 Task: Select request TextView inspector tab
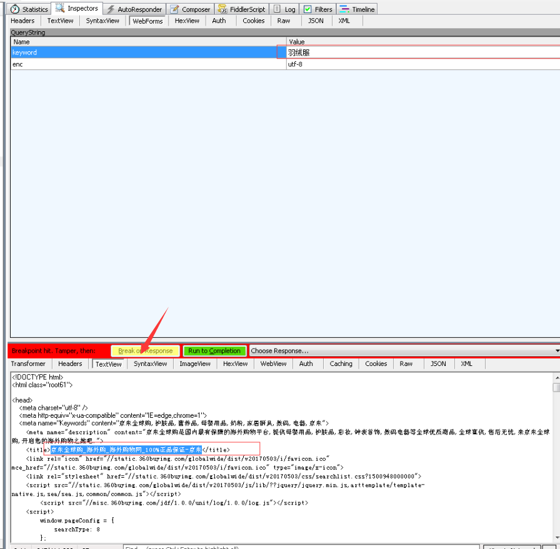tap(60, 21)
